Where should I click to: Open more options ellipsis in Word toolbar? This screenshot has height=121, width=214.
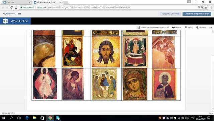click(211, 27)
